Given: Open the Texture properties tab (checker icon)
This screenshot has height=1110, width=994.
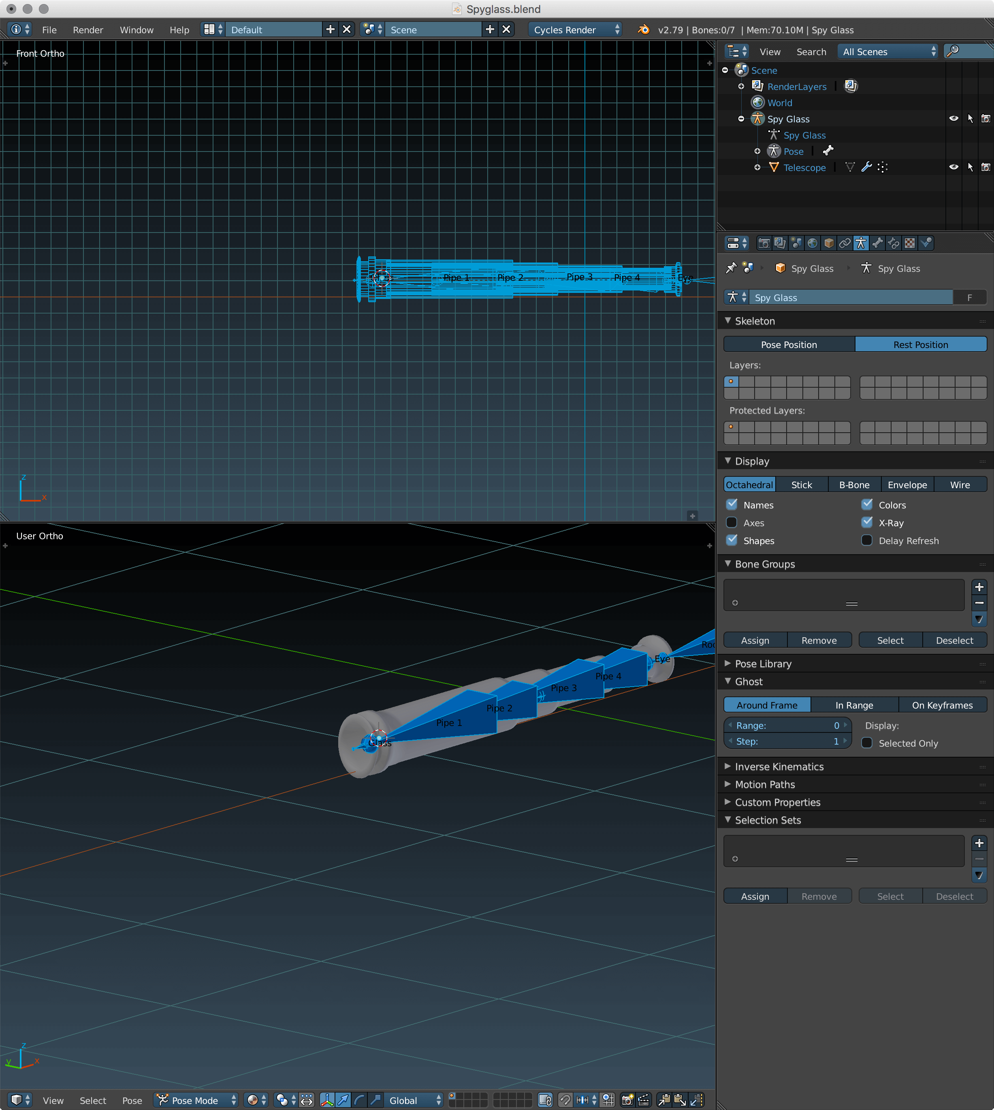Looking at the screenshot, I should tap(909, 243).
